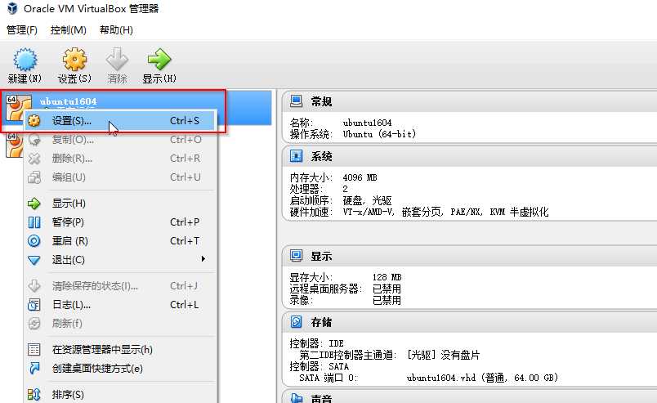Click the blue down-arrow icon beside 退出(C)
The width and height of the screenshot is (657, 403).
[34, 261]
